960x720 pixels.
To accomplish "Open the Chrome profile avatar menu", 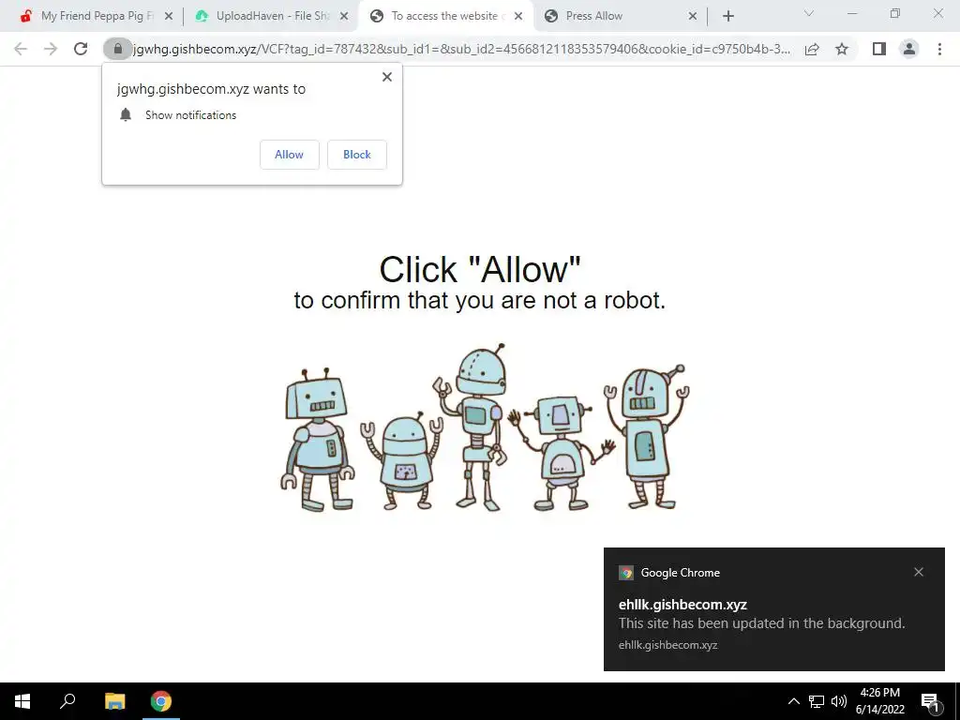I will pos(909,49).
